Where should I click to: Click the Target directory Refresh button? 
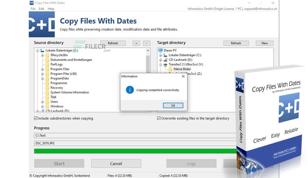236,43
